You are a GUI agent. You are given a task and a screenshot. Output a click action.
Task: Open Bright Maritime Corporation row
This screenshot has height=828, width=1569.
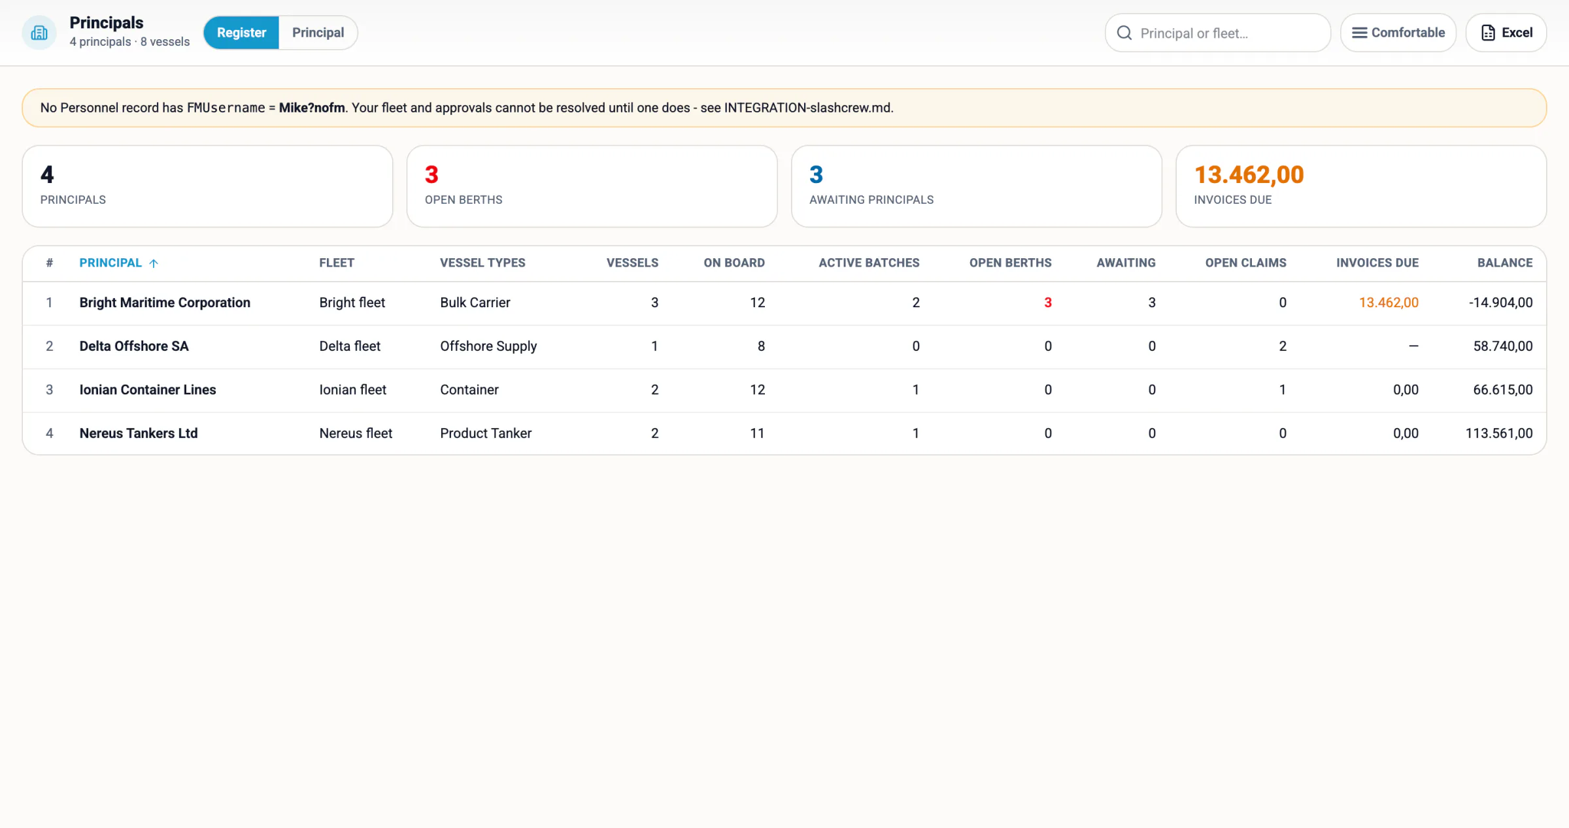point(785,303)
